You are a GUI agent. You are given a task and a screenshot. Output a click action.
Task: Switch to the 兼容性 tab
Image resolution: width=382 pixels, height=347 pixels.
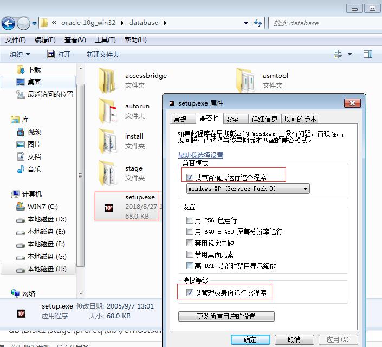click(209, 118)
